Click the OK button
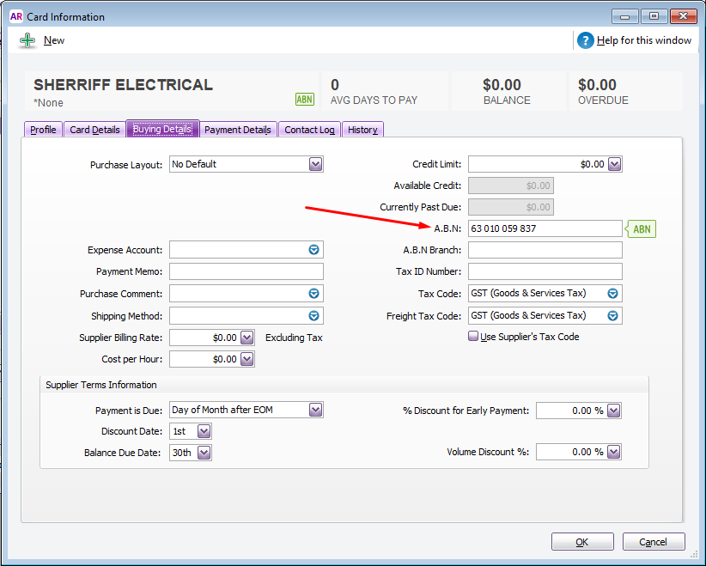The image size is (706, 566). click(582, 542)
